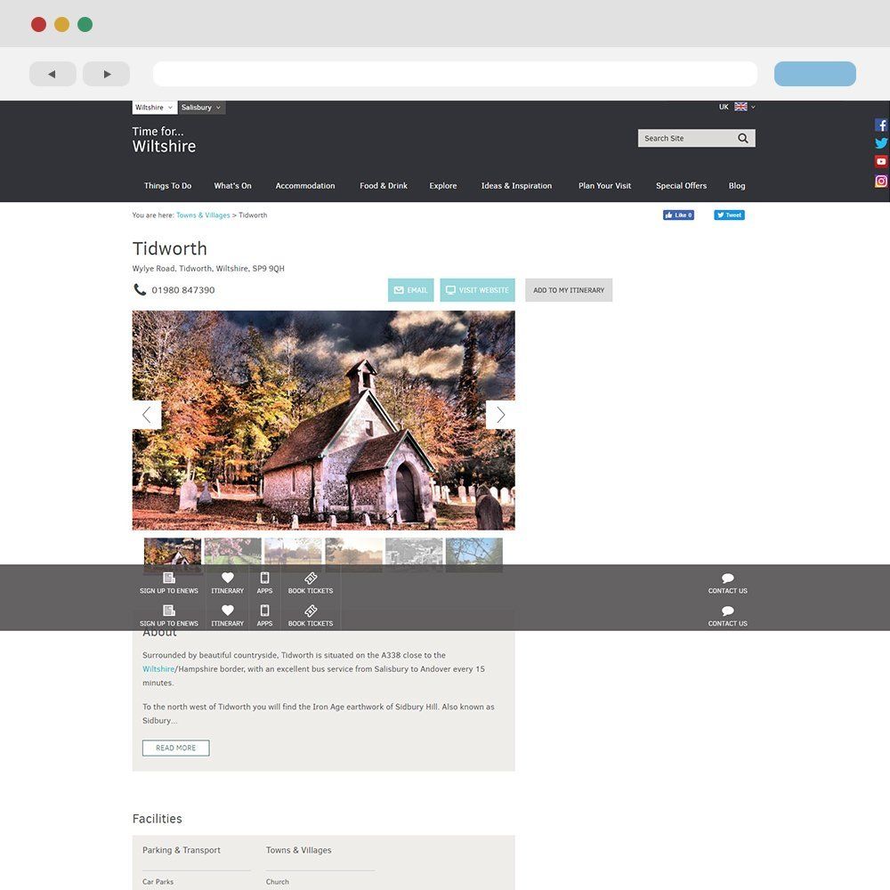
Task: Expand the UK language chevron
Action: 753,107
